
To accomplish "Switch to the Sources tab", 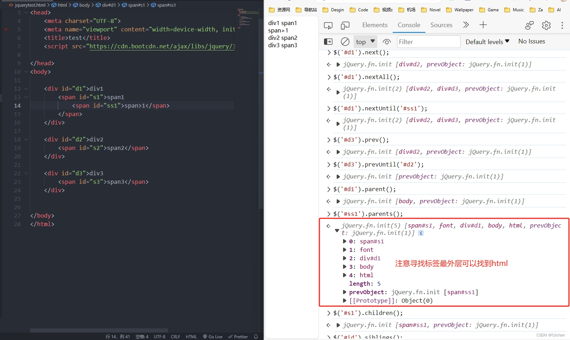I will pos(441,25).
